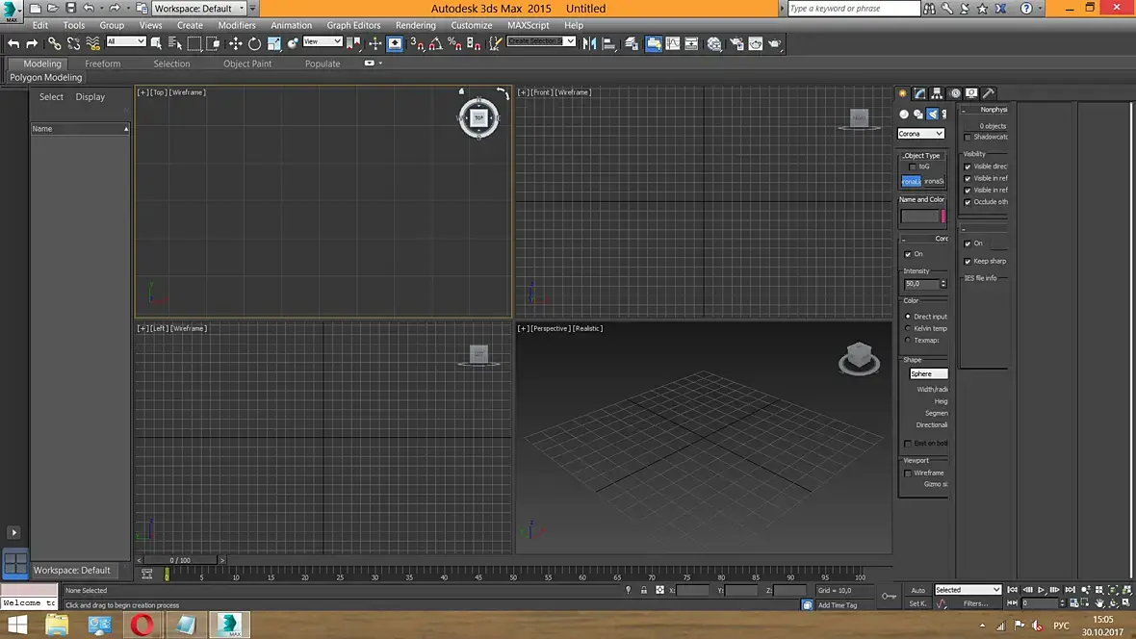Screen dimensions: 1136x639
Task: Open the Render Setup icon
Action: point(736,43)
